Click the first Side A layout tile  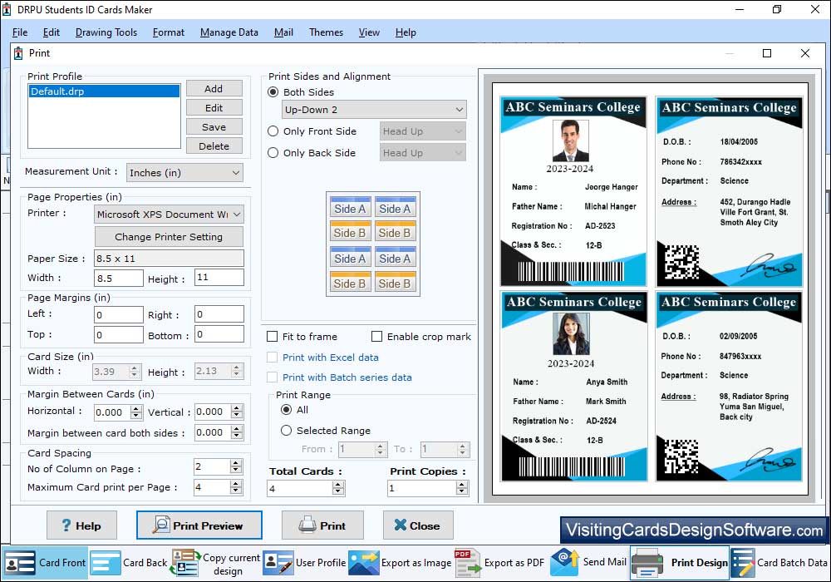click(350, 208)
